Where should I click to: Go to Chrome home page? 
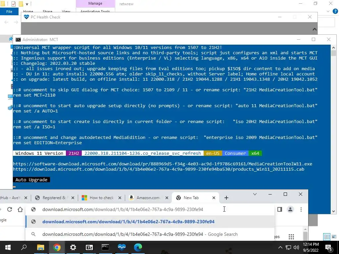[20, 209]
